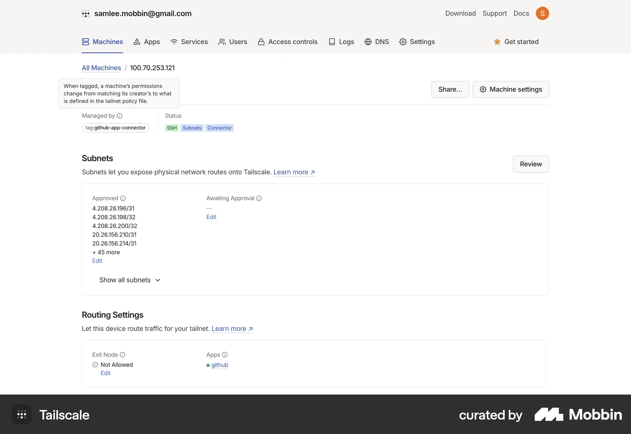Click the Managed by info tooltip icon

coord(120,116)
